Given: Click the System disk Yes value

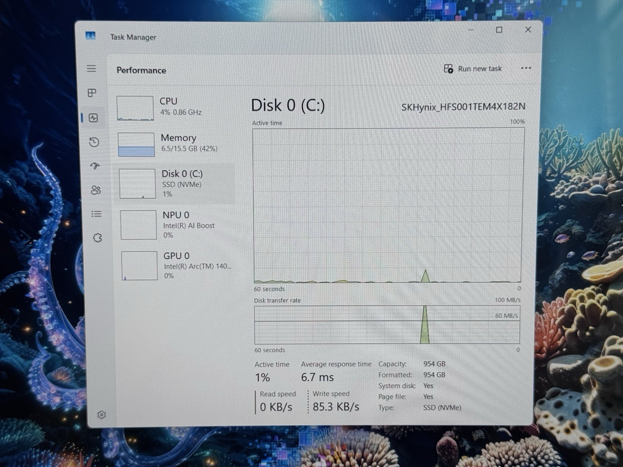Looking at the screenshot, I should pos(428,386).
